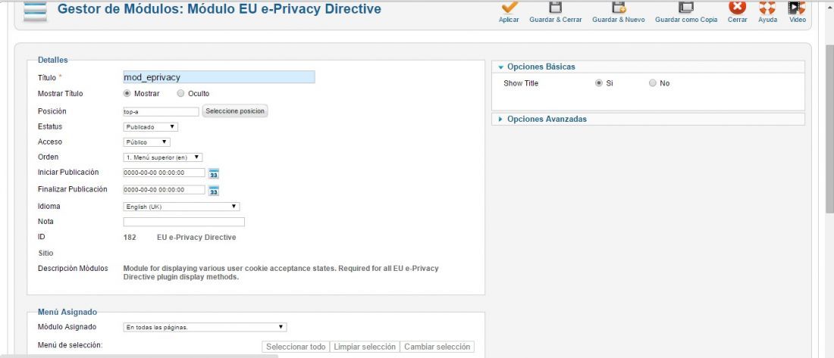834x358 pixels.
Task: Open calendar for Iniciar Publicación
Action: pyautogui.click(x=214, y=173)
